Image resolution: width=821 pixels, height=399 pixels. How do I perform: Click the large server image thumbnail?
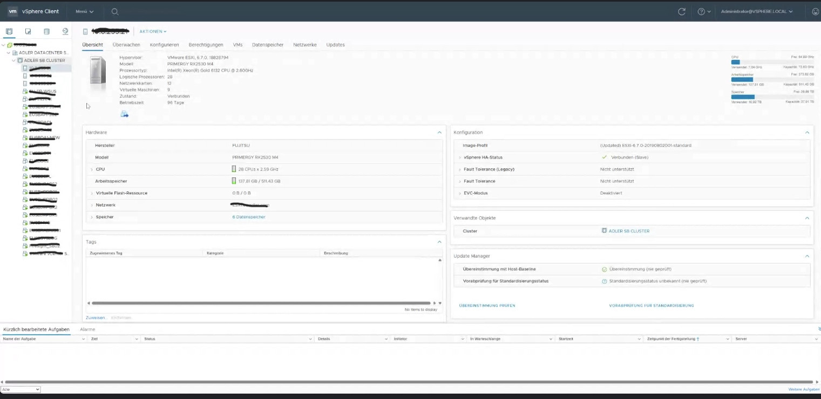[x=98, y=71]
